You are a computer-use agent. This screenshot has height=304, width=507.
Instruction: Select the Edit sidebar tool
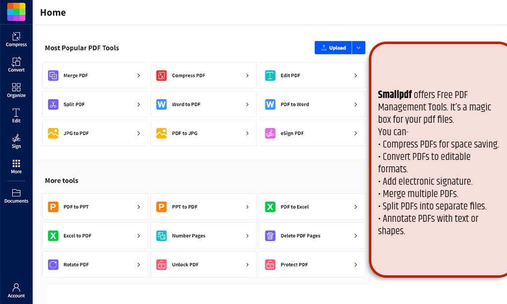pyautogui.click(x=16, y=115)
